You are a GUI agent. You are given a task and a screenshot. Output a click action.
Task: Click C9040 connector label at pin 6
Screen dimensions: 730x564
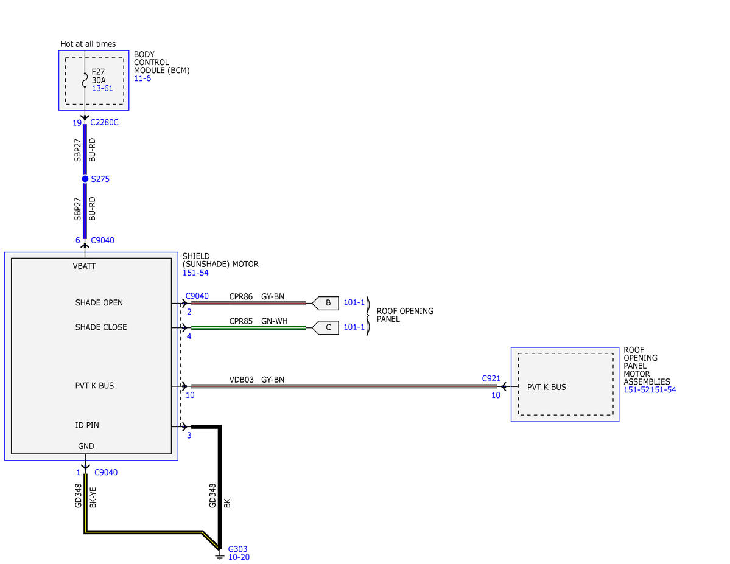click(x=102, y=240)
